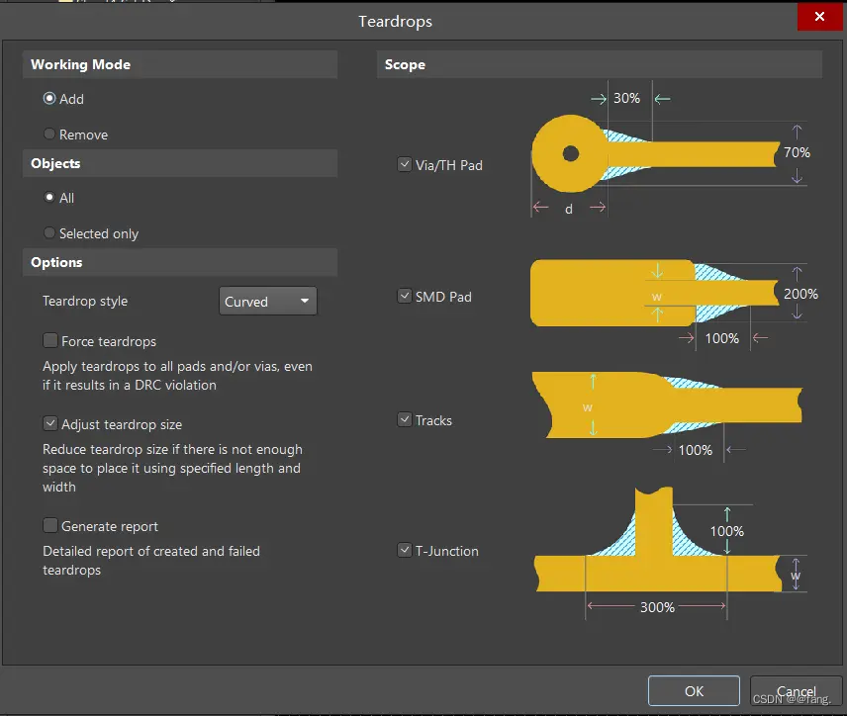Click the 200% width value for SMD Pad
Image resolution: width=847 pixels, height=716 pixels.
click(800, 294)
